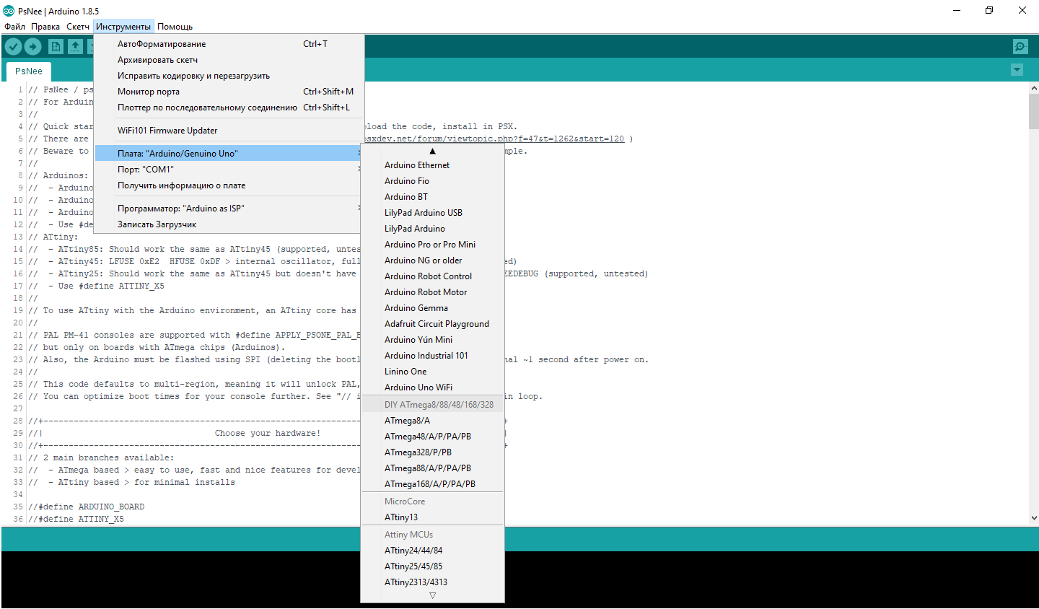Select ATmega328/P/PB board
Screen dimensions: 1039x609
click(x=432, y=452)
